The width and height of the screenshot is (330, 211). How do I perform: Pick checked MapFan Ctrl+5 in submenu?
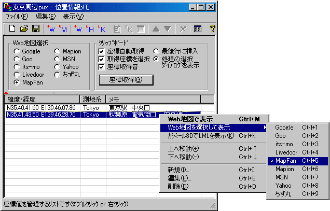298,161
